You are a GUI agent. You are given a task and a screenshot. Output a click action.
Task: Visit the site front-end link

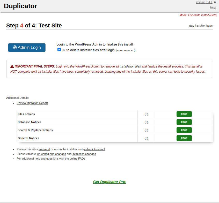pyautogui.click(x=44, y=149)
